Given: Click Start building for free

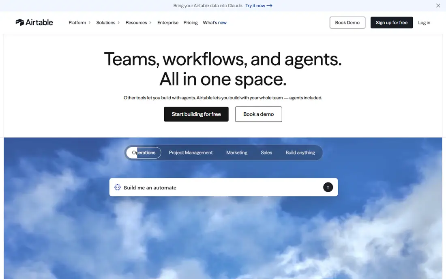Looking at the screenshot, I should [x=196, y=114].
